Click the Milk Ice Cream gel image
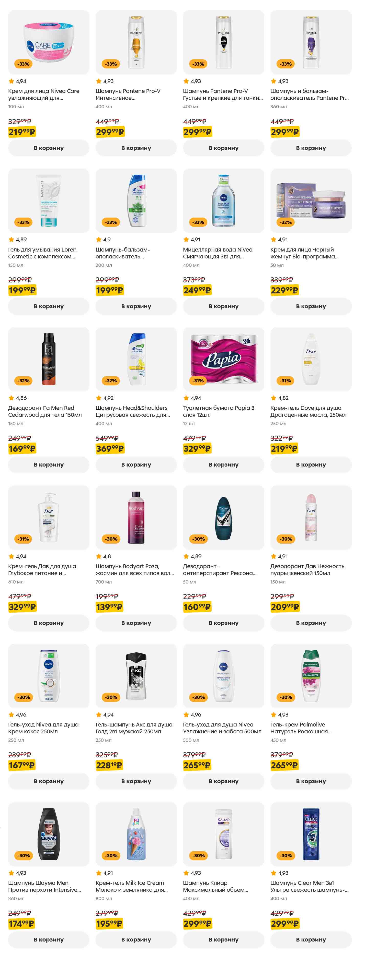The image size is (365, 953). [x=136, y=834]
